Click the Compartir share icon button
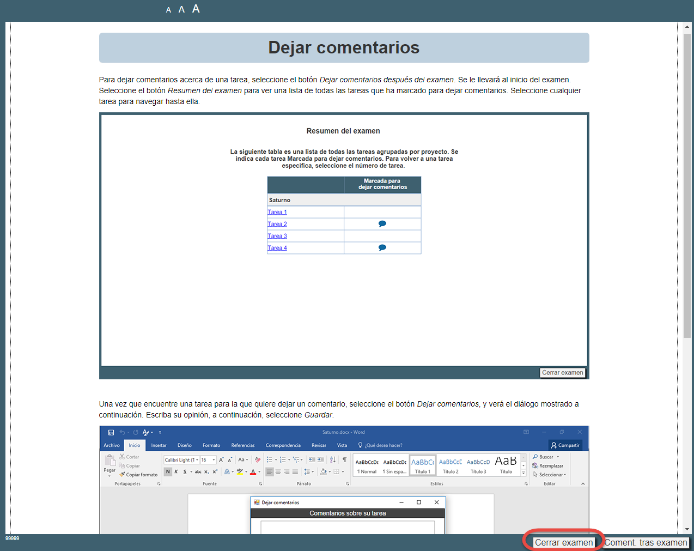This screenshot has height=551, width=694. 565,445
